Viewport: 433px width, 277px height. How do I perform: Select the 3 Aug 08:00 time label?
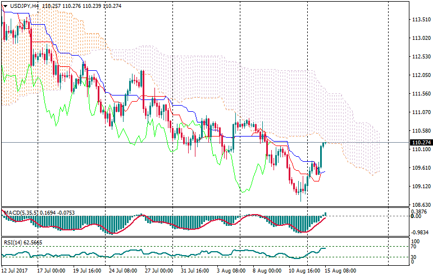tap(232, 271)
